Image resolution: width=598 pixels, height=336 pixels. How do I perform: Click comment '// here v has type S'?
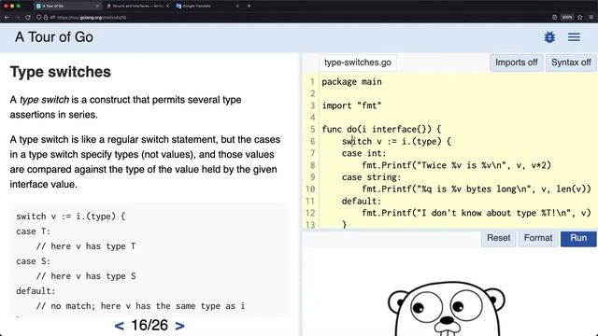86,276
